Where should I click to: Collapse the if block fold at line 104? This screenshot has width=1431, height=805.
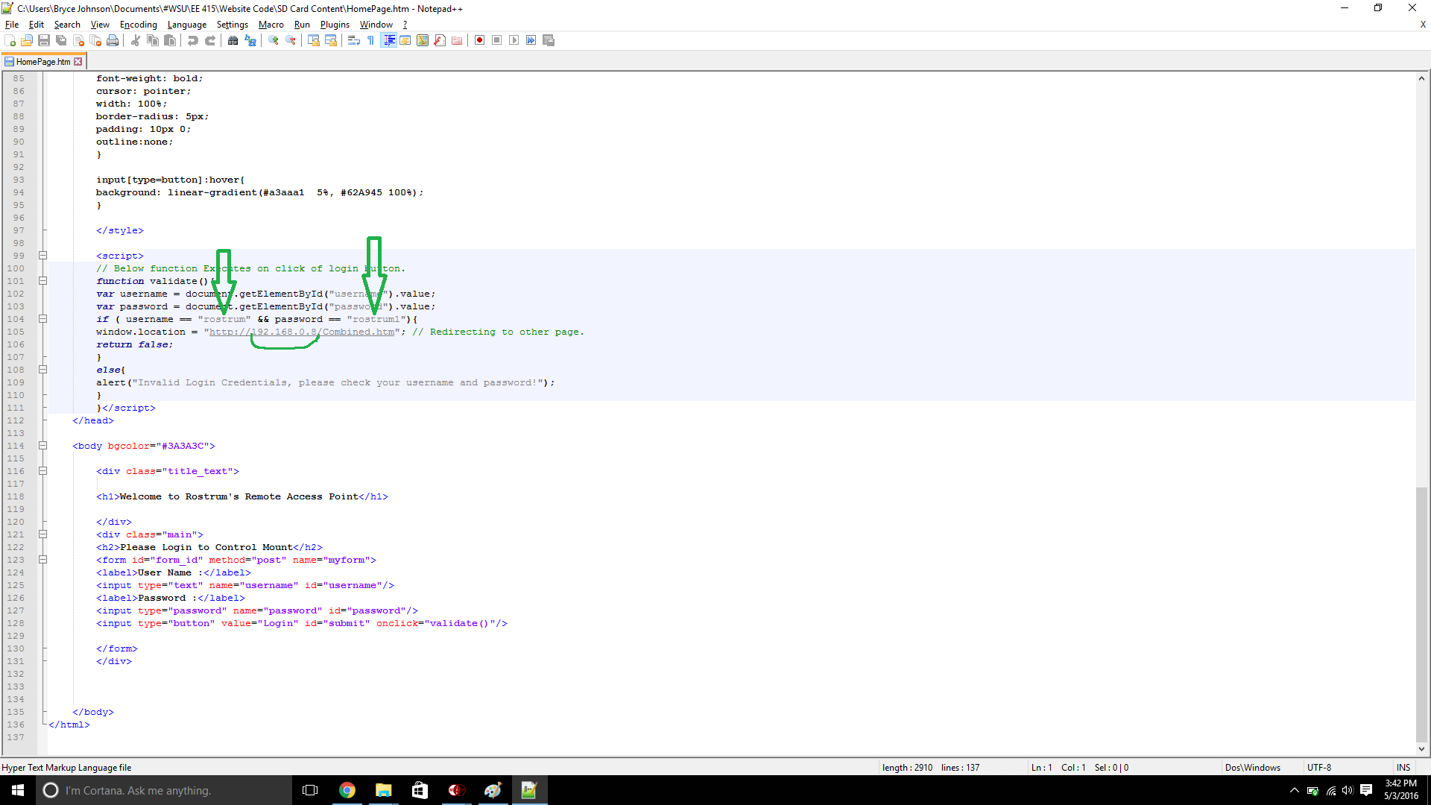point(43,319)
